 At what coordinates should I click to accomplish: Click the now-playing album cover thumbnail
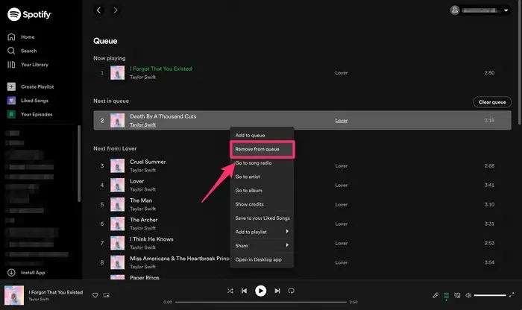(14, 295)
